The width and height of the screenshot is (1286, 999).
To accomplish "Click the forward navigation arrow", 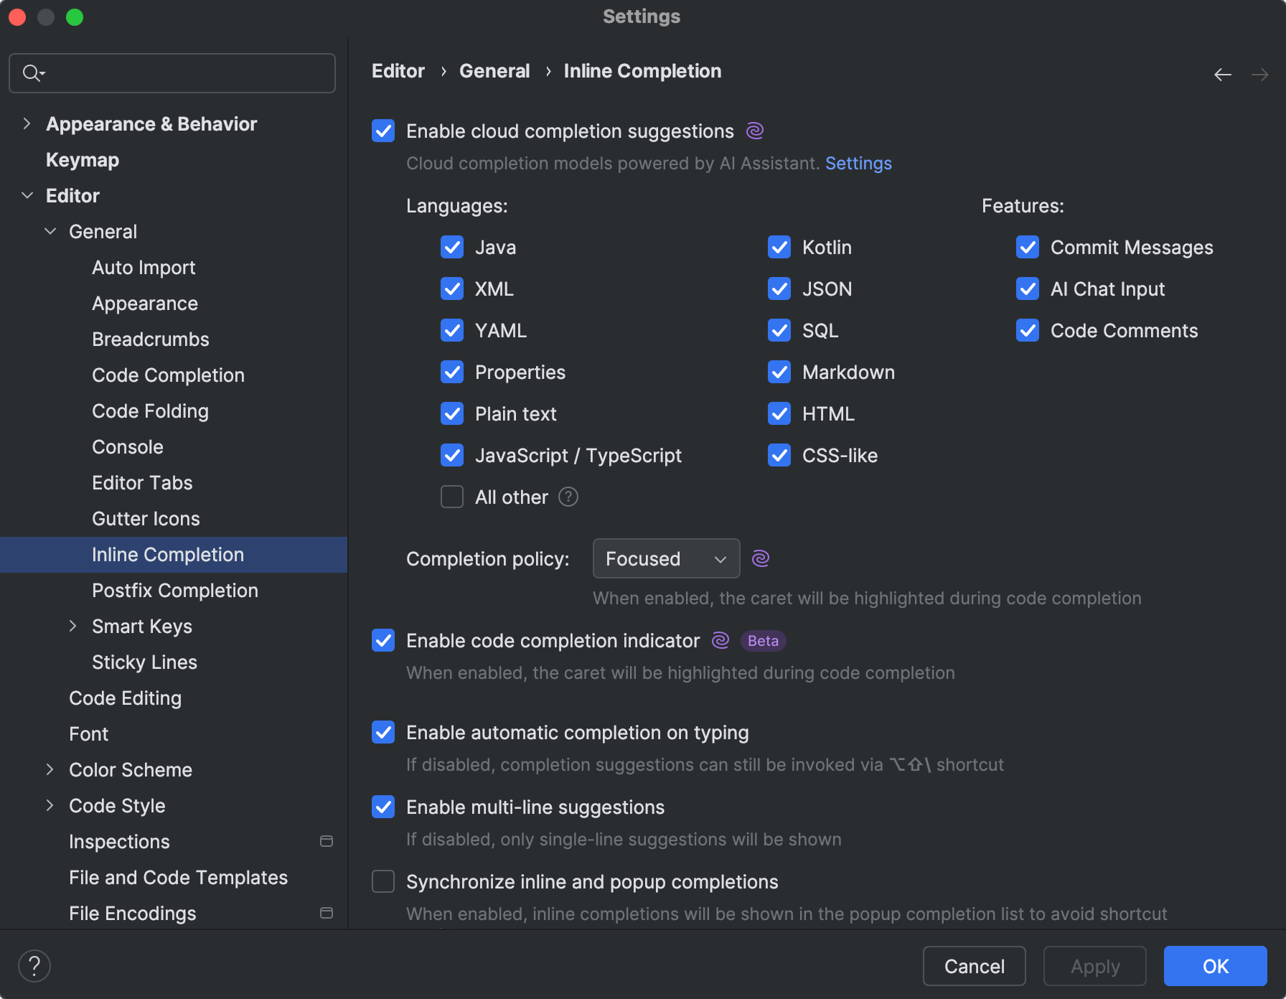I will pyautogui.click(x=1259, y=74).
